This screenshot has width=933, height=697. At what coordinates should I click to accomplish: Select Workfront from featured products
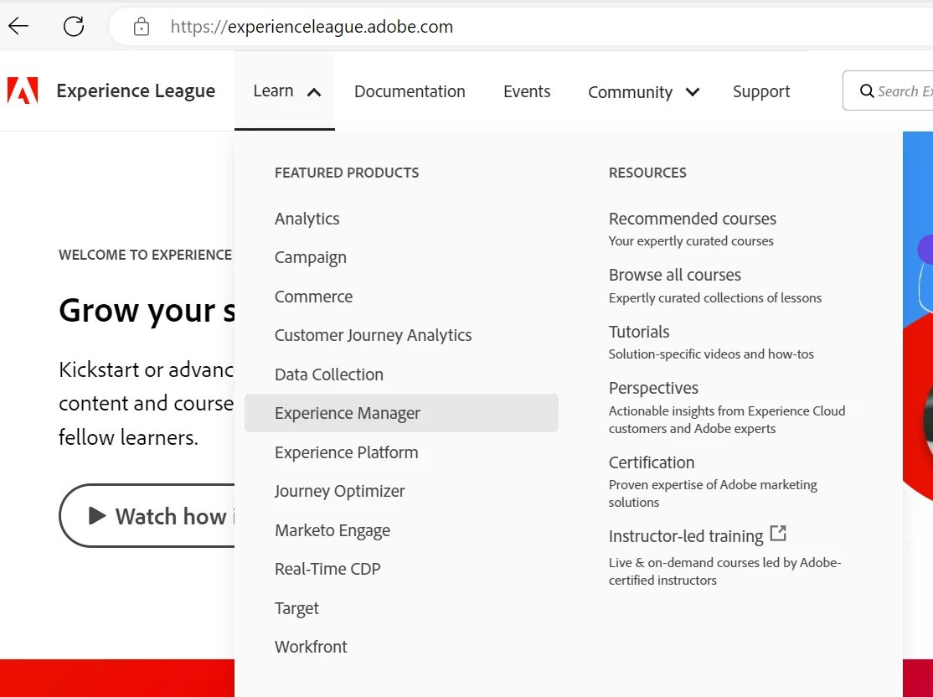(x=311, y=647)
